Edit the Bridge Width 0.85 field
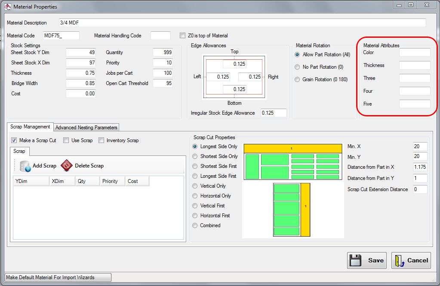The image size is (440, 286). coord(81,83)
